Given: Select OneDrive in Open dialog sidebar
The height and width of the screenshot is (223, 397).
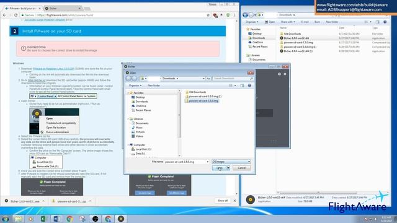Looking at the screenshot, I should click(x=139, y=106).
